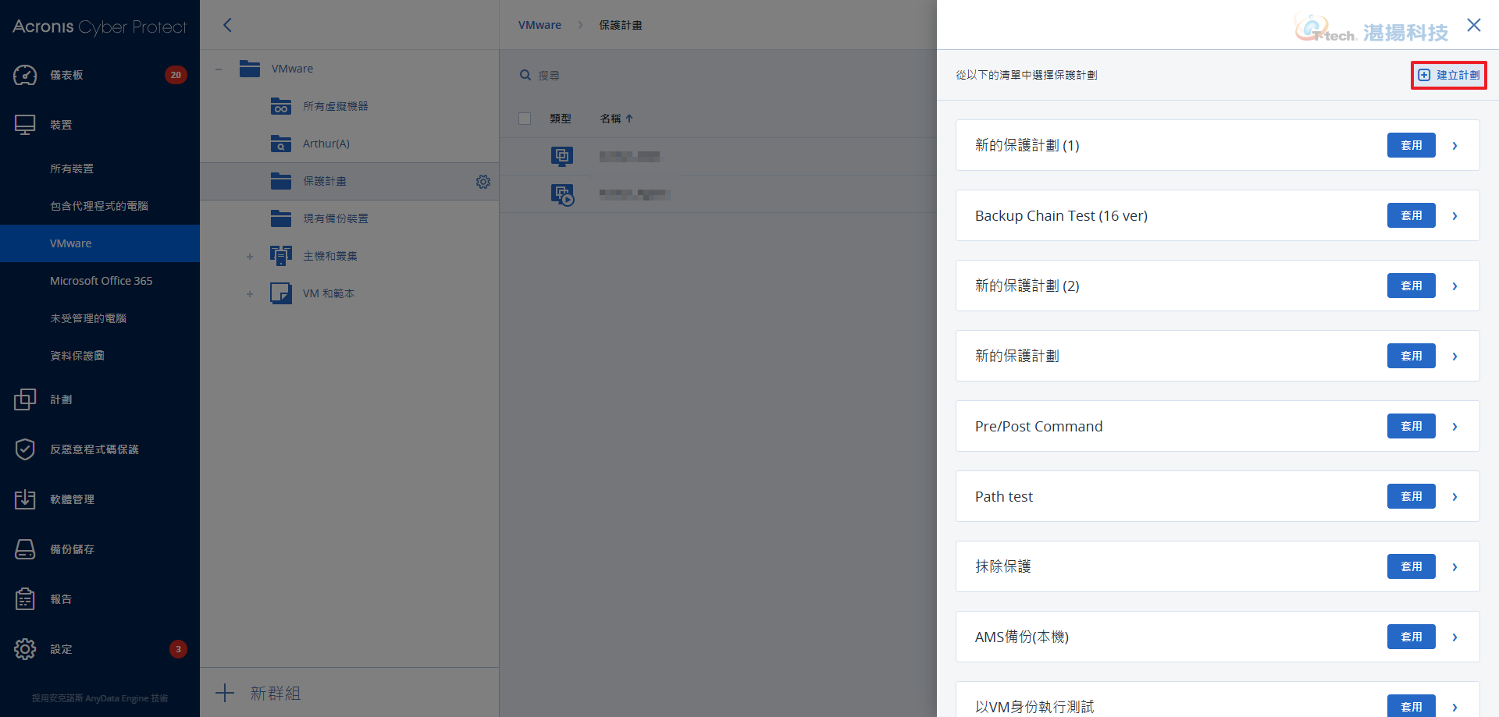Open the plans overlapping-squares icon
The width and height of the screenshot is (1499, 717).
pos(25,399)
